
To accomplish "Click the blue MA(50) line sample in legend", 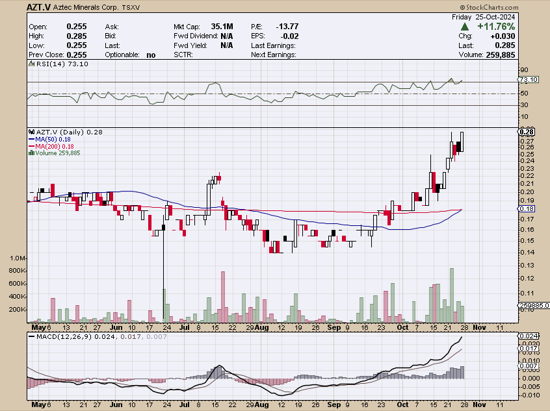I will [x=32, y=140].
